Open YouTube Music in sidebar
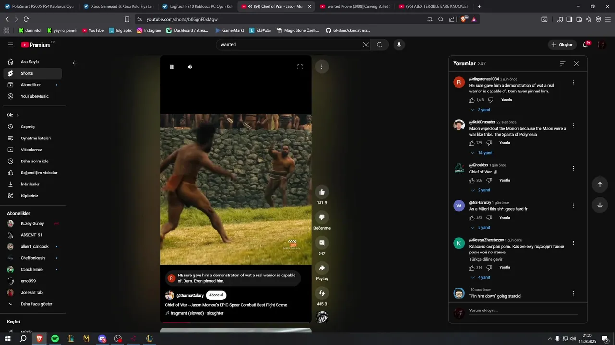615x345 pixels. tap(33, 96)
